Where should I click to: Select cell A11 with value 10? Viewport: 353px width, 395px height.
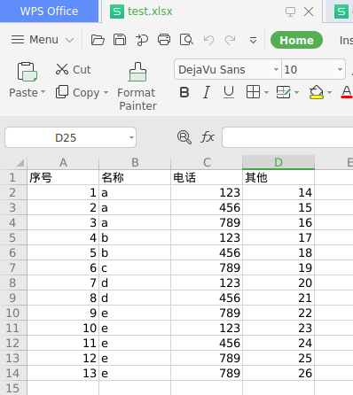(x=63, y=328)
